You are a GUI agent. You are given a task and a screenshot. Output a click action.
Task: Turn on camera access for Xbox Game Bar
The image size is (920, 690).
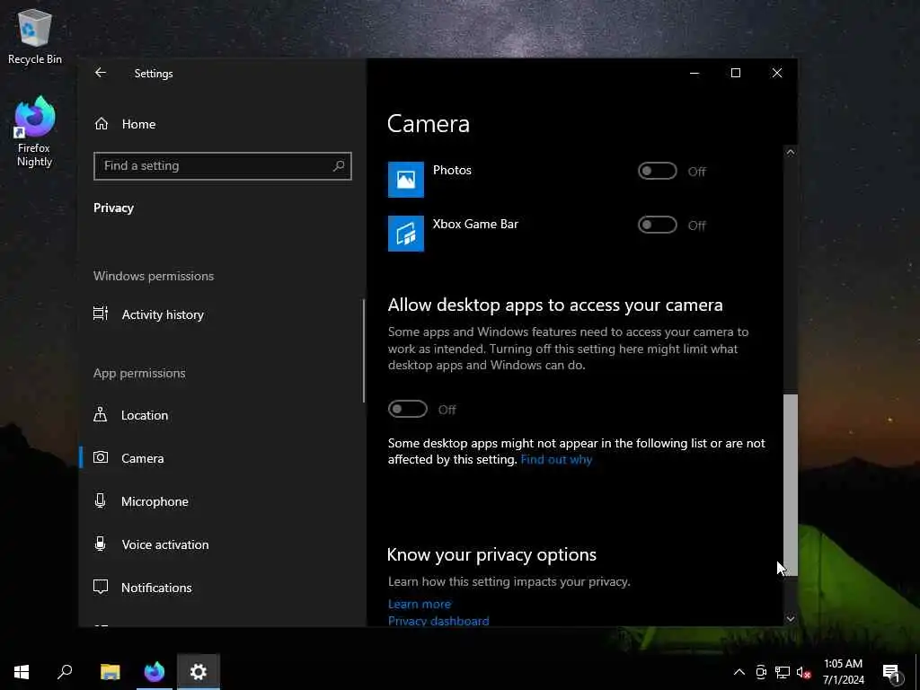pos(657,226)
